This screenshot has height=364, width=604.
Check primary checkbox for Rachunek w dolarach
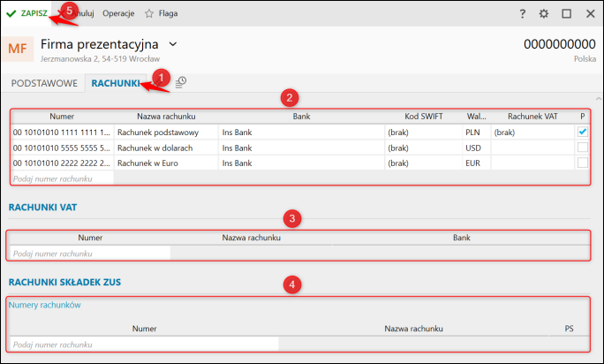[582, 148]
